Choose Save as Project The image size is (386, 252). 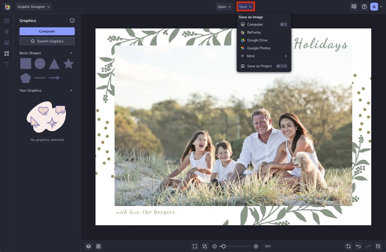264,66
